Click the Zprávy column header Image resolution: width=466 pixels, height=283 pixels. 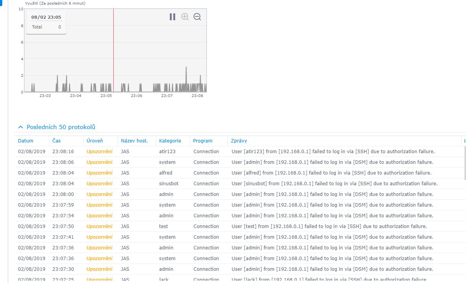click(239, 141)
